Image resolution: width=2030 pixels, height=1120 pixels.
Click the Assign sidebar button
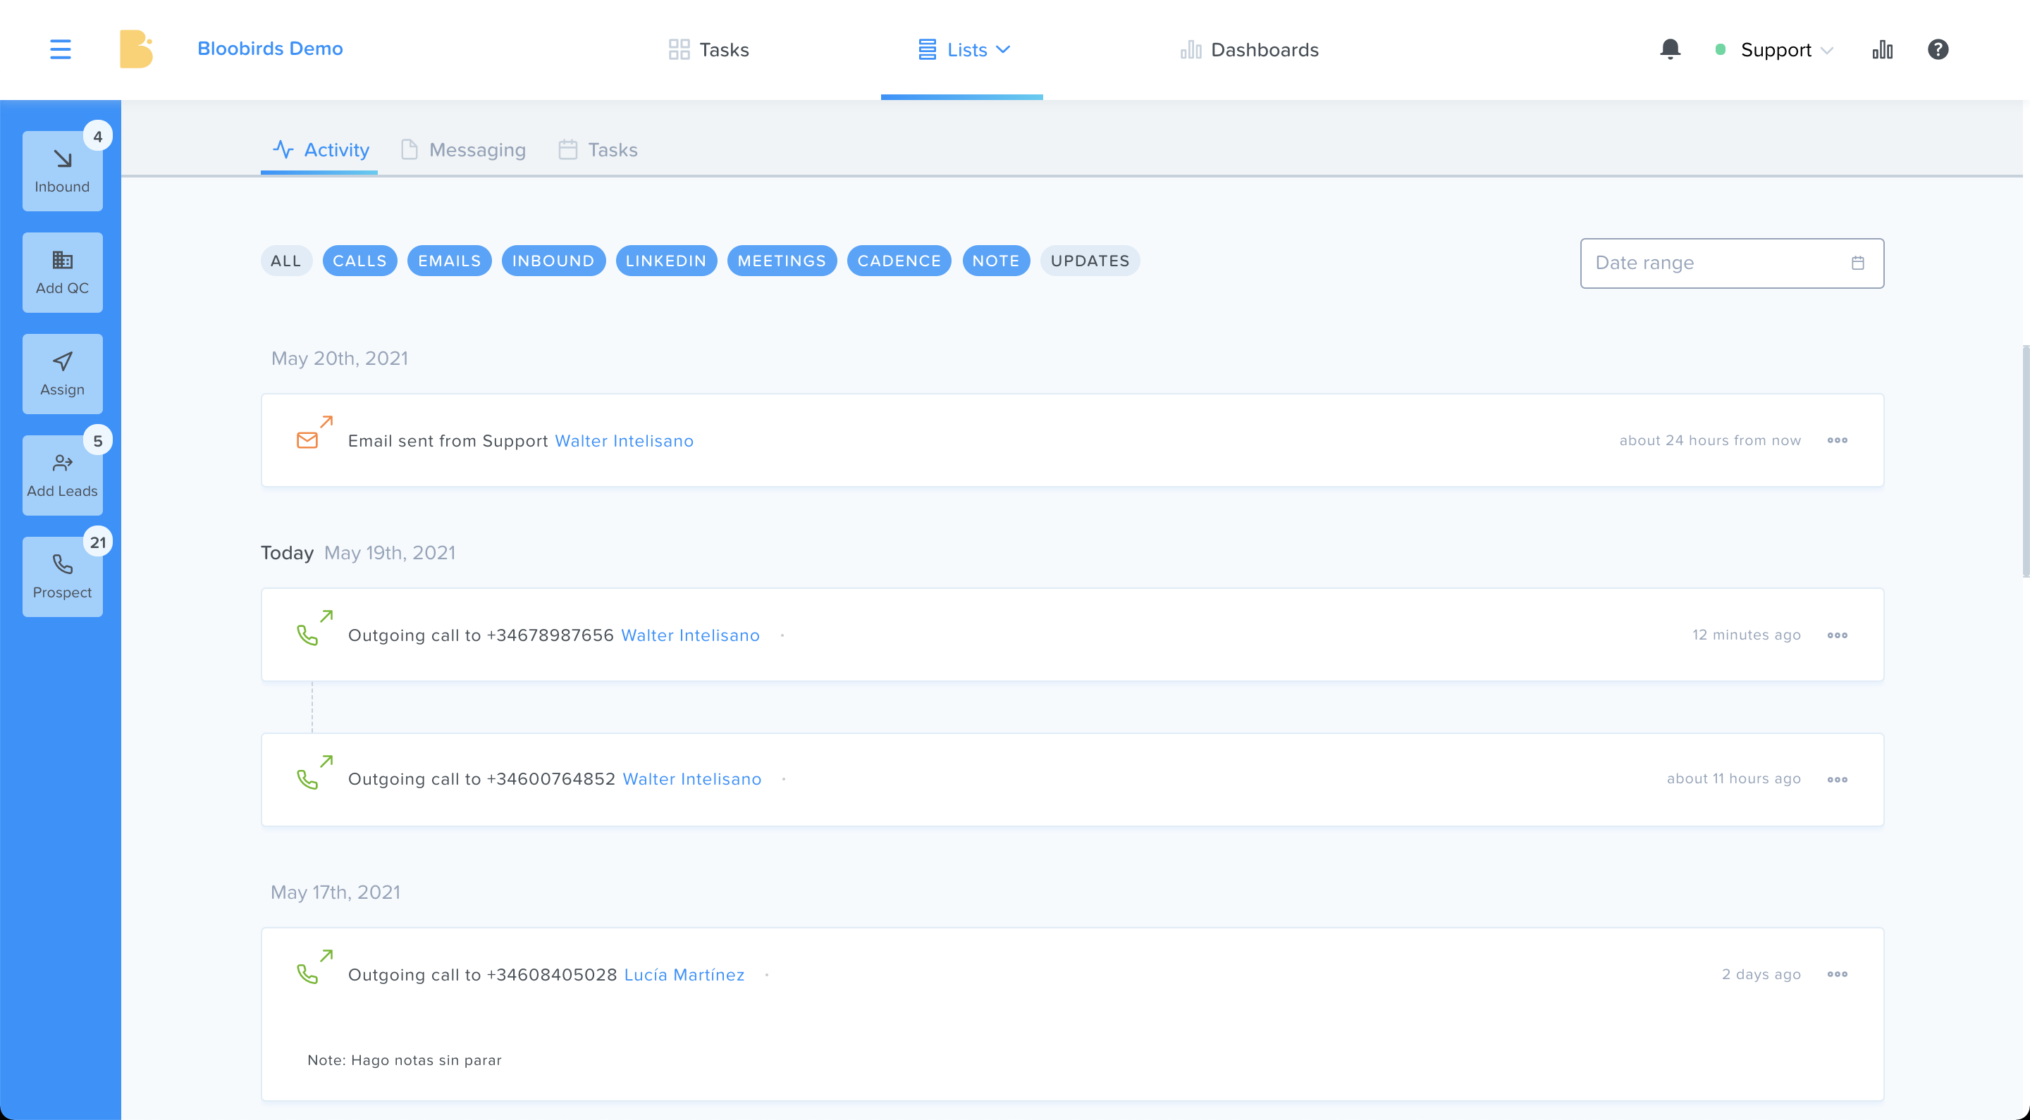(x=62, y=374)
